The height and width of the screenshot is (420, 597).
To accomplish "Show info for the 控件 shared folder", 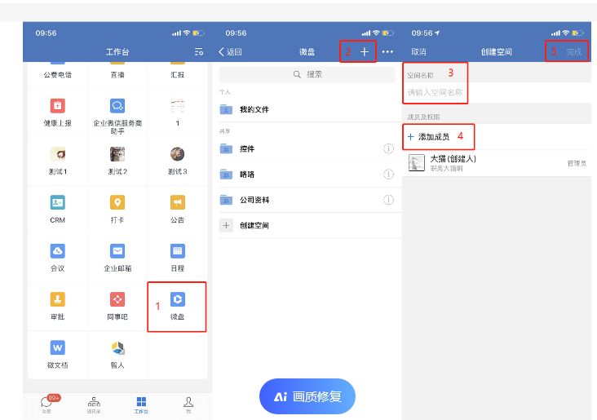I will coord(389,148).
